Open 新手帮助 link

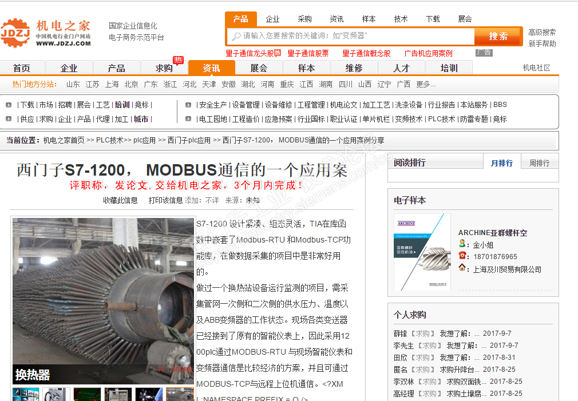[542, 43]
